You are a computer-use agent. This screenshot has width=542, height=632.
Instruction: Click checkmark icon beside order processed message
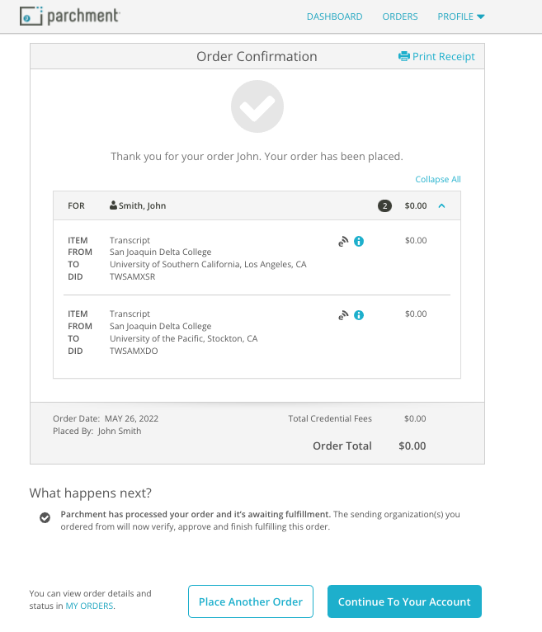tap(45, 517)
